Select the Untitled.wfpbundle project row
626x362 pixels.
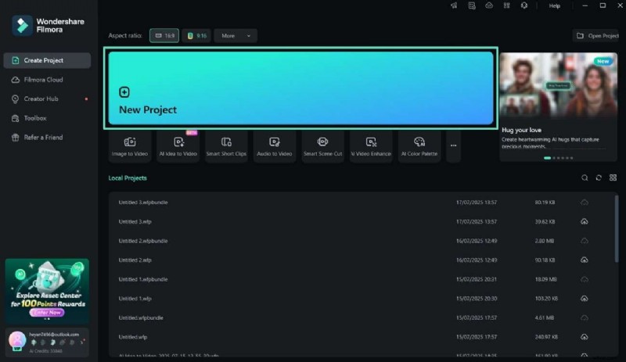point(362,317)
